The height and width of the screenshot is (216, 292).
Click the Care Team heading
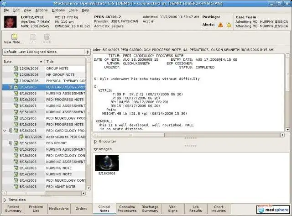[246, 17]
